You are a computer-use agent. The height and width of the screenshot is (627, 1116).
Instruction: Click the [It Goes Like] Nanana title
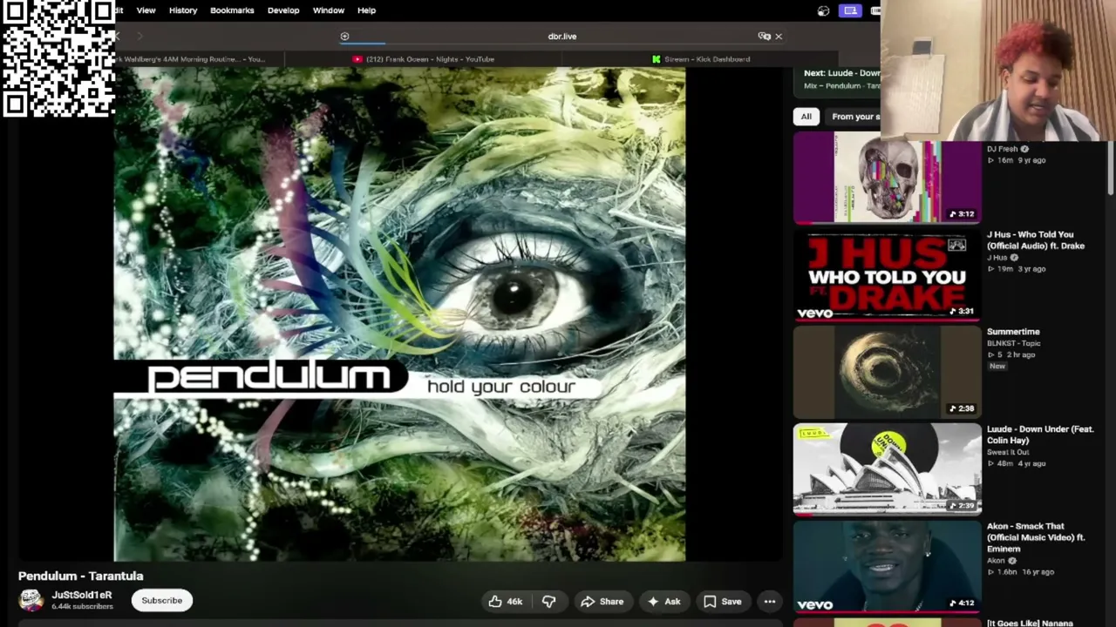point(1030,623)
